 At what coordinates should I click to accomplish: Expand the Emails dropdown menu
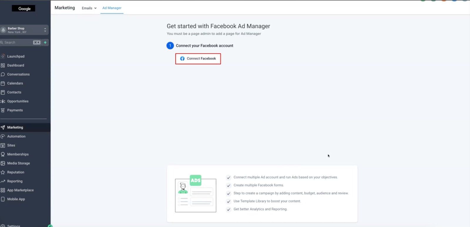pos(89,8)
